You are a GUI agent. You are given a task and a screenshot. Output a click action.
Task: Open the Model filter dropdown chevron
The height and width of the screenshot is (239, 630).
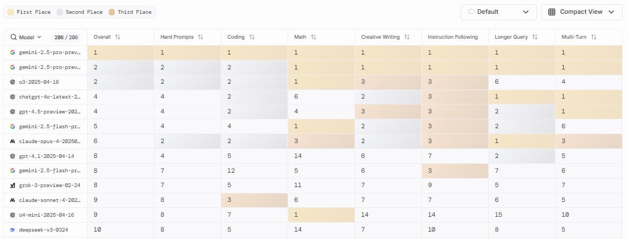pyautogui.click(x=39, y=38)
